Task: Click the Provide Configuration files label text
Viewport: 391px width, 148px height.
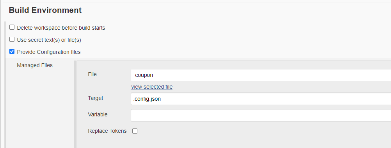Action: click(x=49, y=52)
